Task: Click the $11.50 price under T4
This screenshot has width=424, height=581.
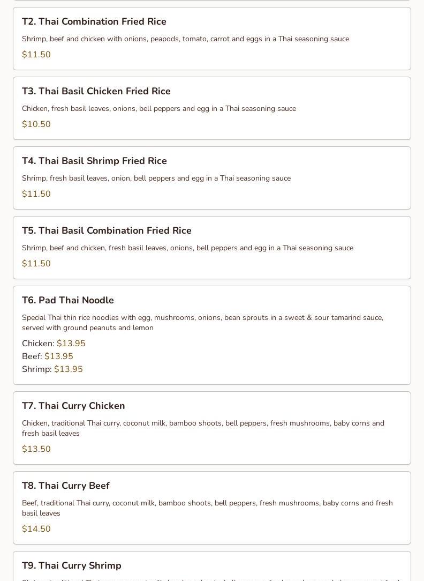Action: (36, 194)
